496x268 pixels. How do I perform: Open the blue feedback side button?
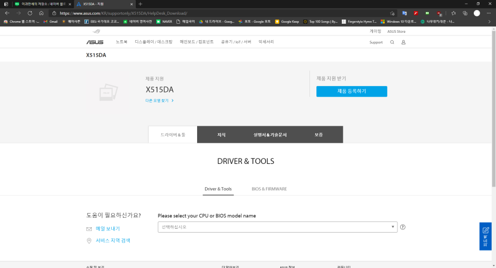coord(485,236)
